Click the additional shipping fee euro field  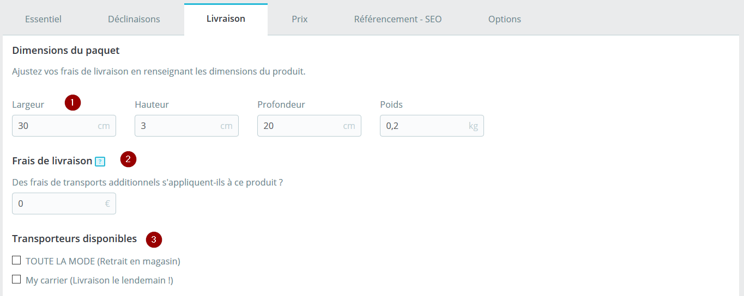[x=64, y=203]
